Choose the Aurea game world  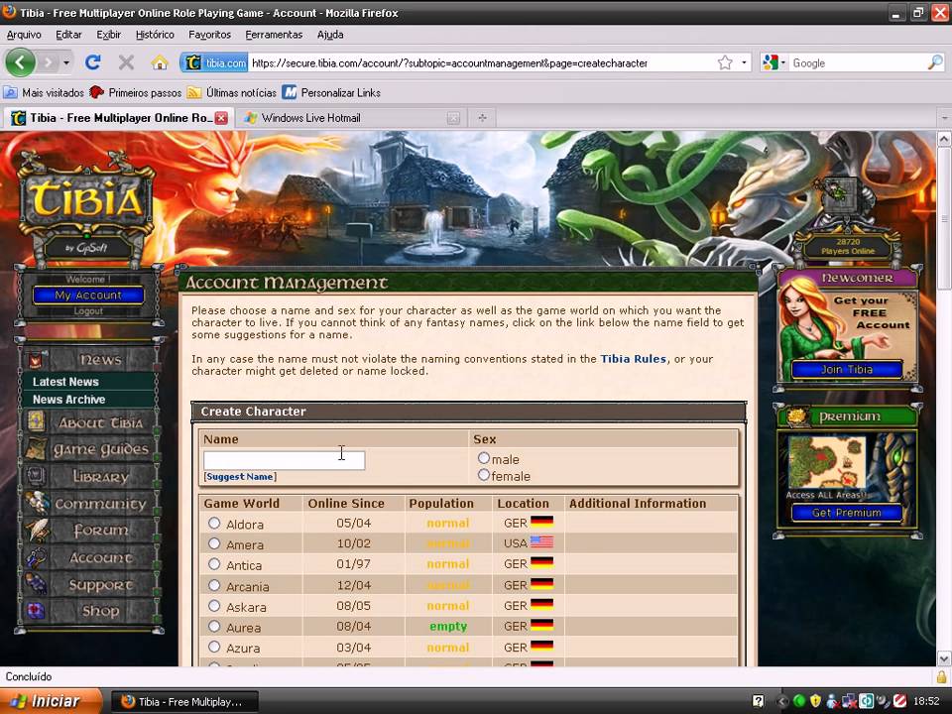click(214, 626)
